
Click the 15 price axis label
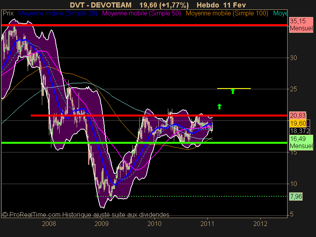(x=293, y=152)
